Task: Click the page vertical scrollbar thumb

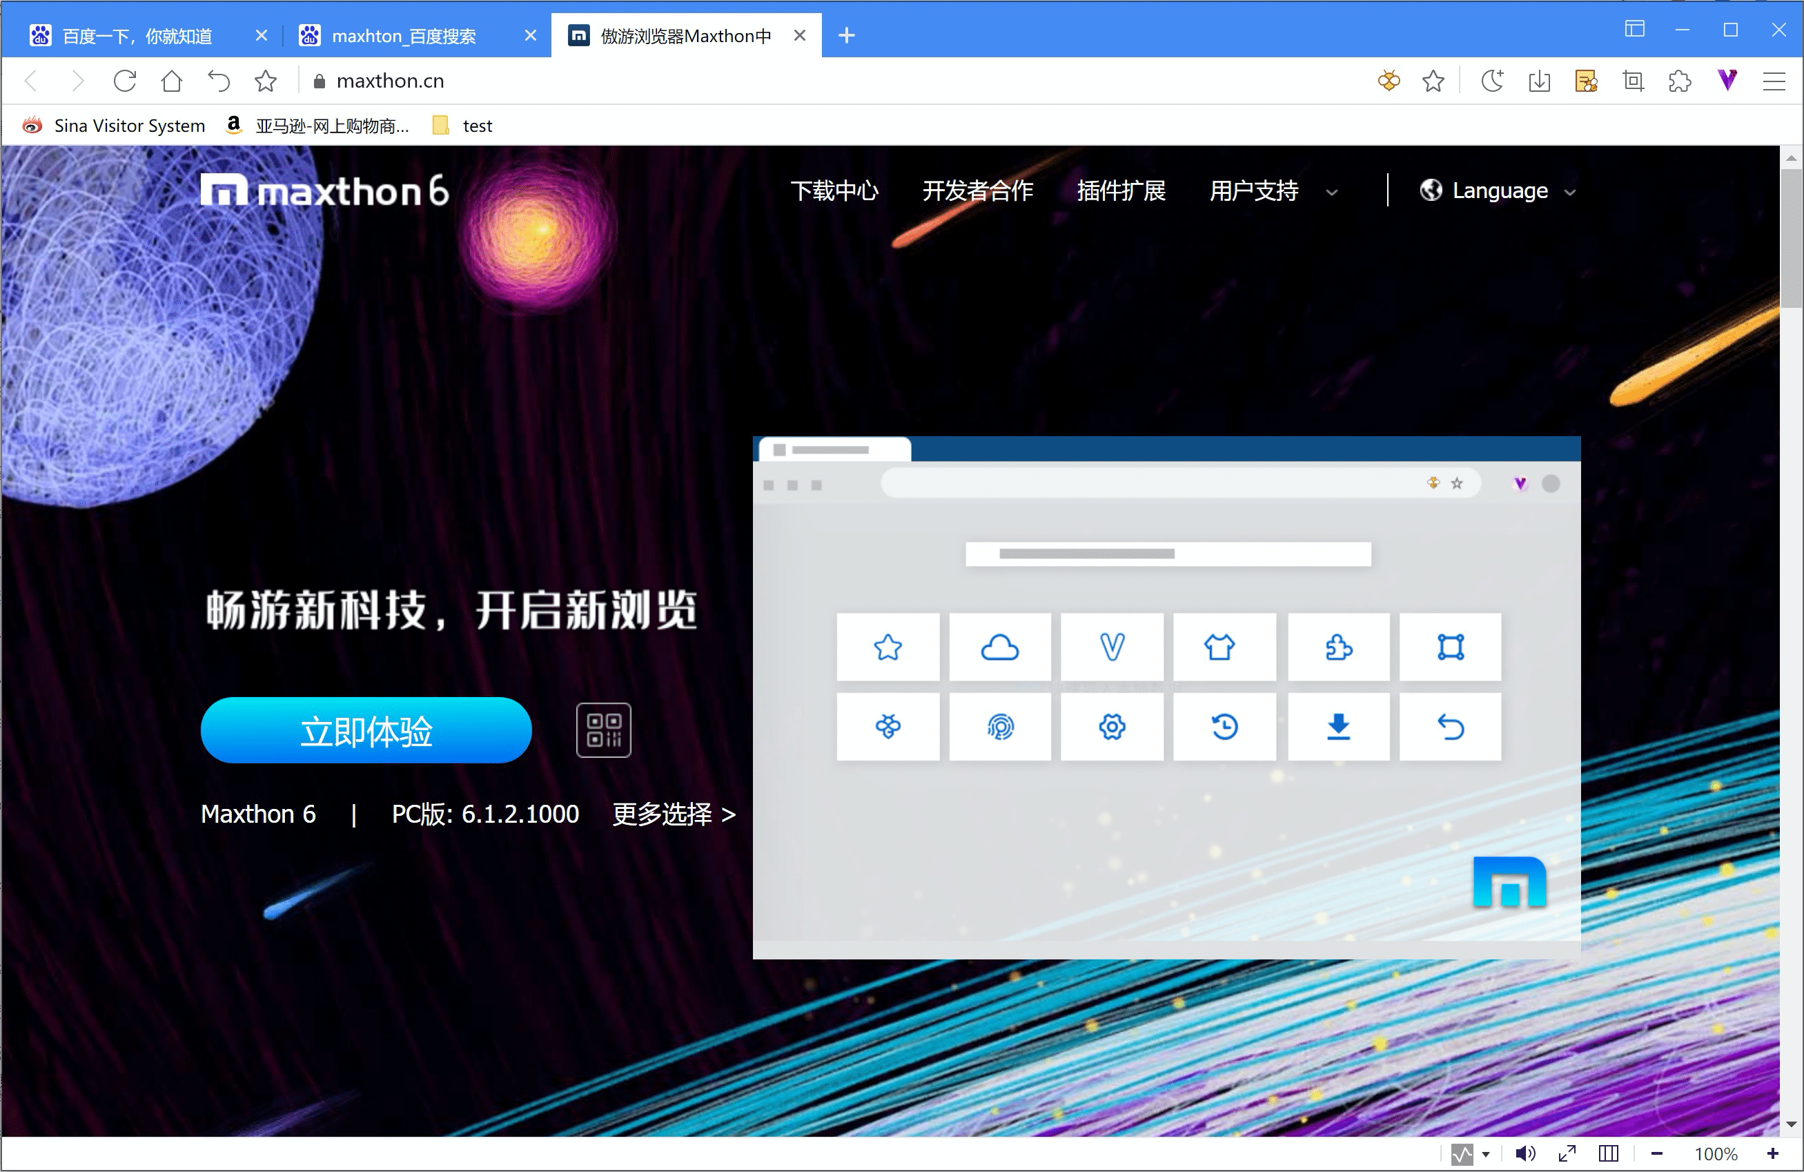Action: pos(1790,237)
